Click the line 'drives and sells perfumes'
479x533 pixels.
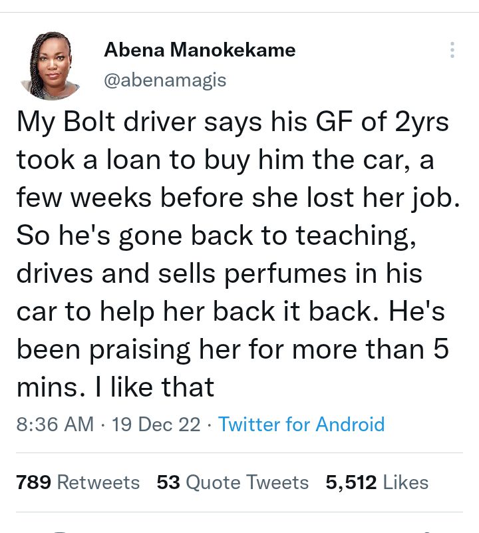220,273
